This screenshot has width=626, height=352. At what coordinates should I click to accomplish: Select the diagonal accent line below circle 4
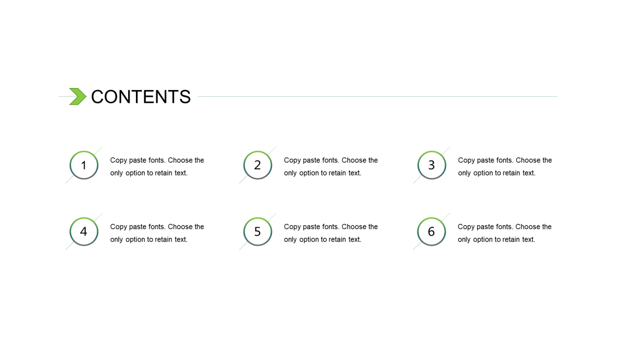(x=68, y=247)
